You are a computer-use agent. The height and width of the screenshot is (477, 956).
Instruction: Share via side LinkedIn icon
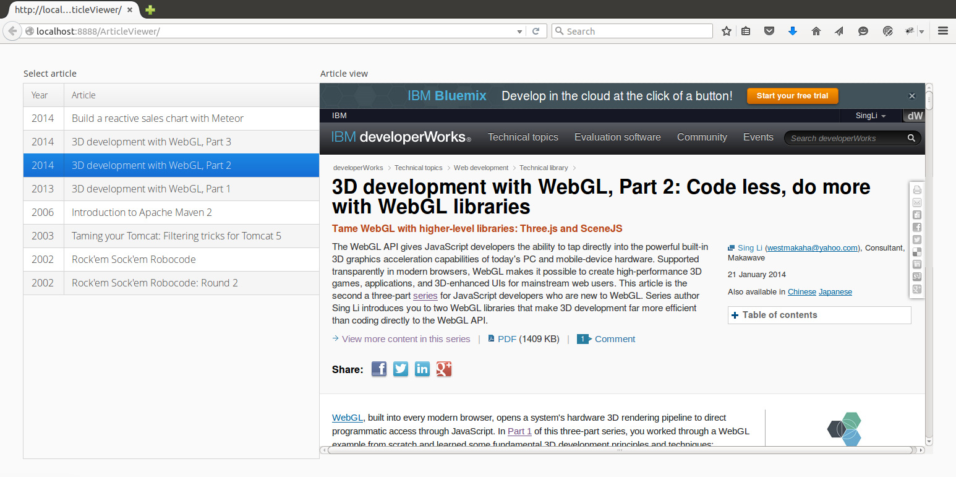(x=917, y=264)
